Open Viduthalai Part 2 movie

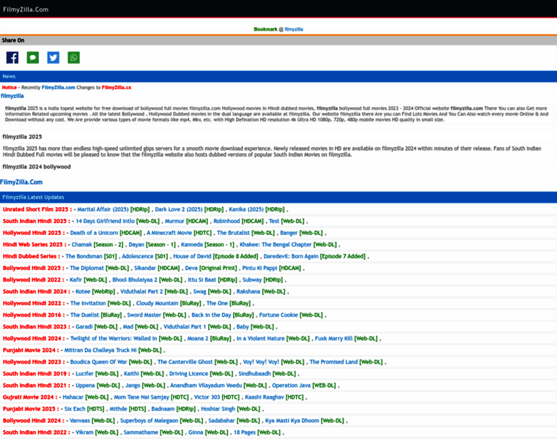pyautogui.click(x=141, y=291)
